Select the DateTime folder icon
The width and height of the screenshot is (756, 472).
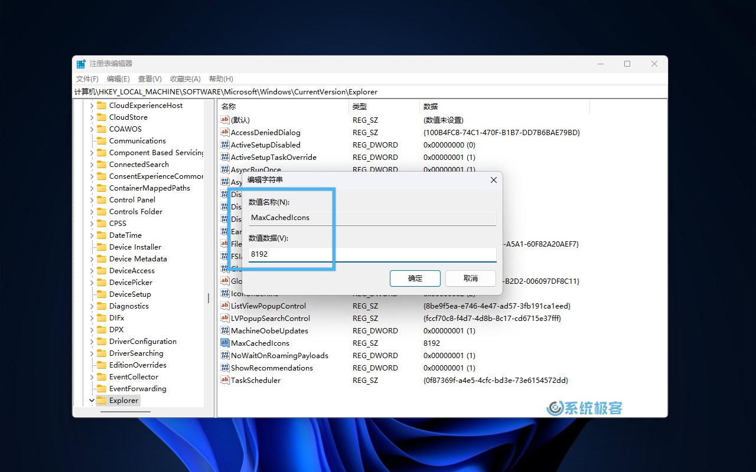pyautogui.click(x=101, y=235)
